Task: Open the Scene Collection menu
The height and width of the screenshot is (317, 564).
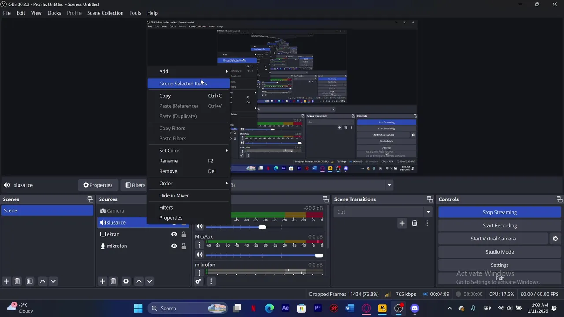Action: [x=105, y=13]
